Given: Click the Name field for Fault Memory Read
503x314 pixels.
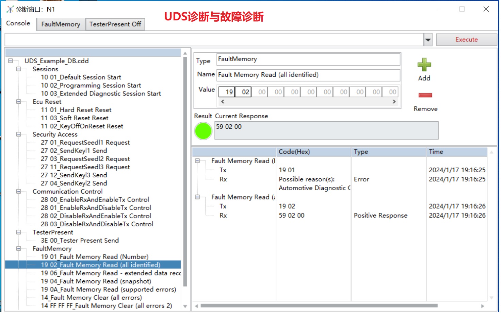Looking at the screenshot, I should point(308,75).
